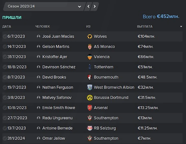The height and width of the screenshot is (144, 186).
Task: Toggle checkmark for the 18/8/2023 transfer
Action: pos(5,67)
